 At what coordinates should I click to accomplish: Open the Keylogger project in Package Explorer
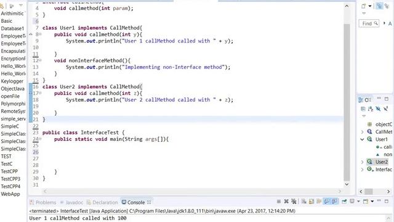pos(12,81)
